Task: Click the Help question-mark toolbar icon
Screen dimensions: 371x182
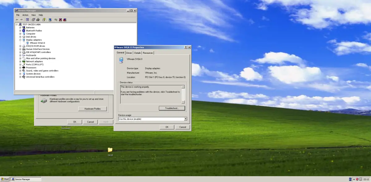Action: coord(44,20)
